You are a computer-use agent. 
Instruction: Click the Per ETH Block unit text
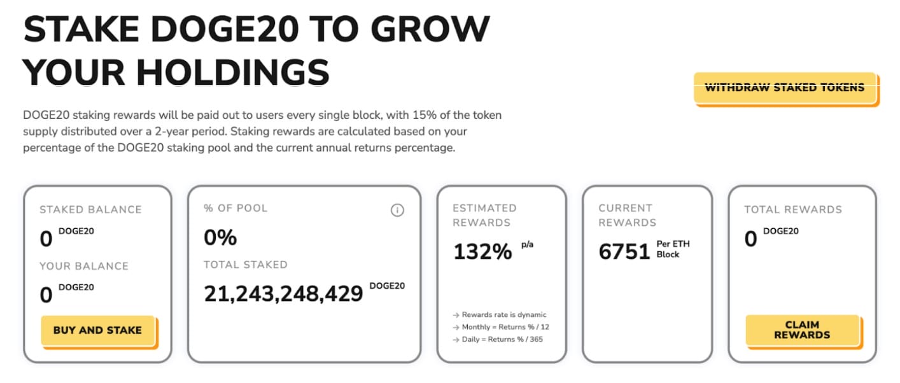[x=673, y=249]
